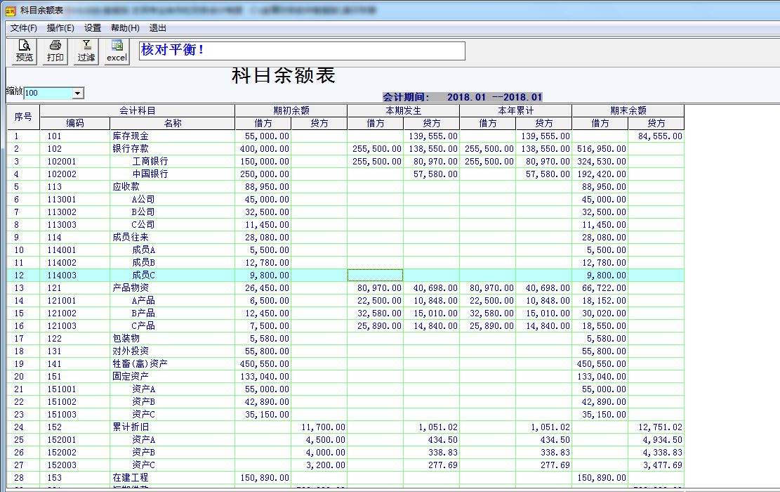
Task: Click the 本期发生 group header
Action: click(x=404, y=110)
